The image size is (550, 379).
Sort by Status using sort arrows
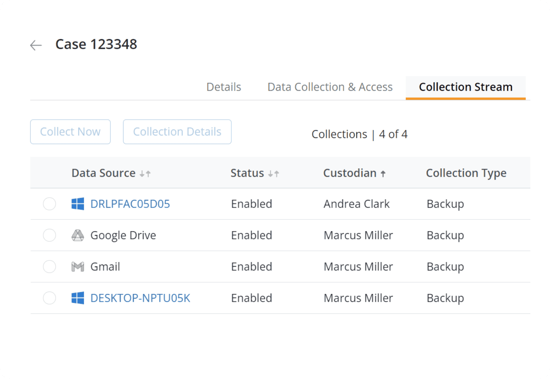click(x=273, y=173)
